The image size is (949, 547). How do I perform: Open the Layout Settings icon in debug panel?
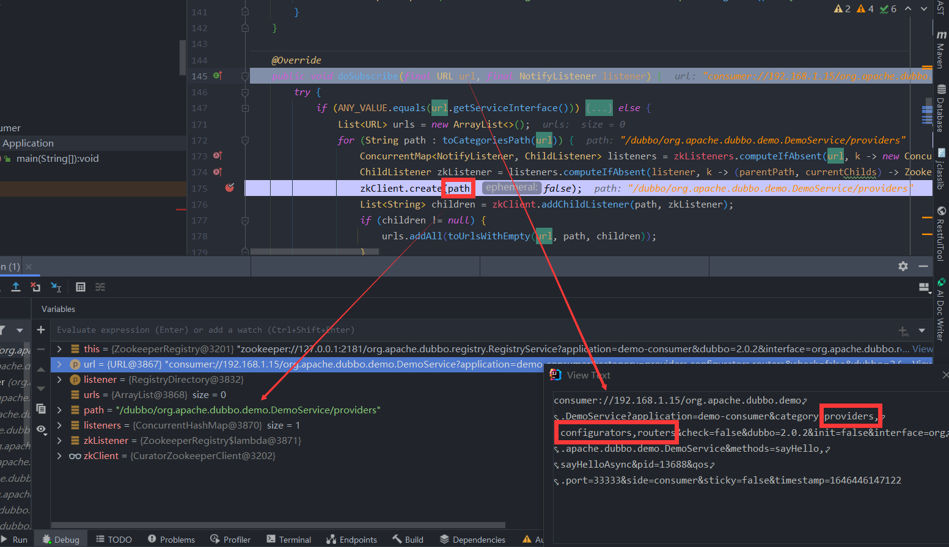click(924, 287)
